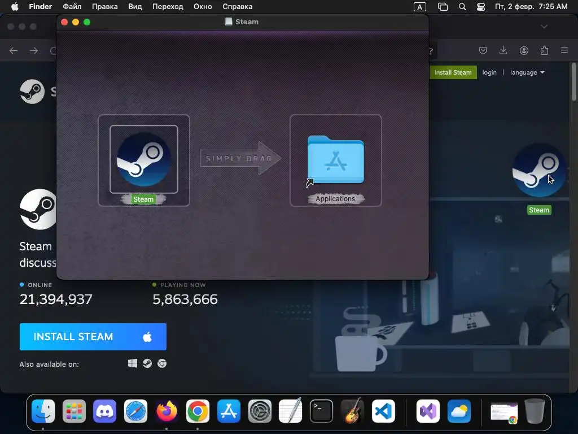Image resolution: width=578 pixels, height=434 pixels.
Task: Open Launchpad from the Dock
Action: click(x=74, y=411)
